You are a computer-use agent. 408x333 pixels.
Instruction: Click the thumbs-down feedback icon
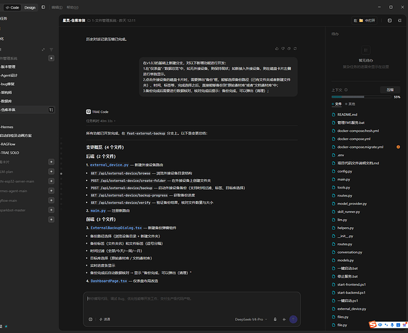tap(283, 49)
